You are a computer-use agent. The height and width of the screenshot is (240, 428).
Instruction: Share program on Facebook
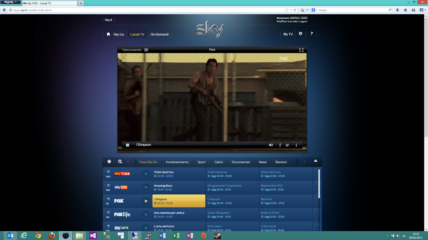pyautogui.click(x=280, y=145)
